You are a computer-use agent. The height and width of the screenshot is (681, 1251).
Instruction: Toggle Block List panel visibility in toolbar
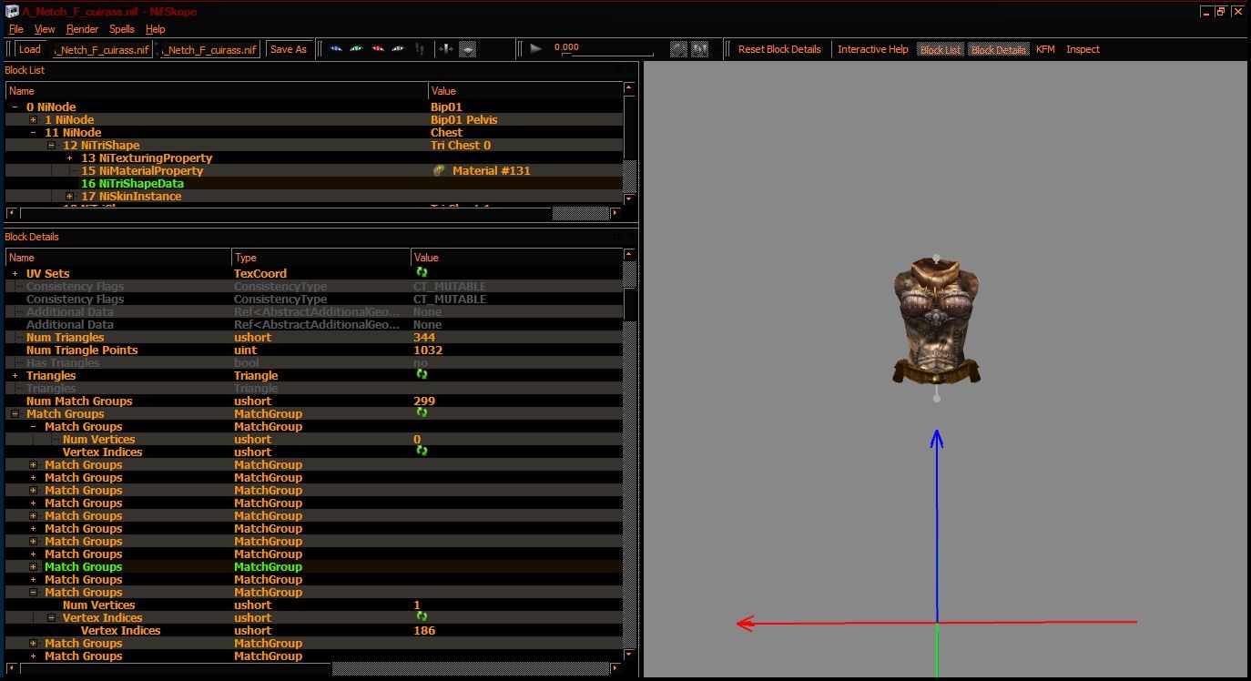click(941, 49)
